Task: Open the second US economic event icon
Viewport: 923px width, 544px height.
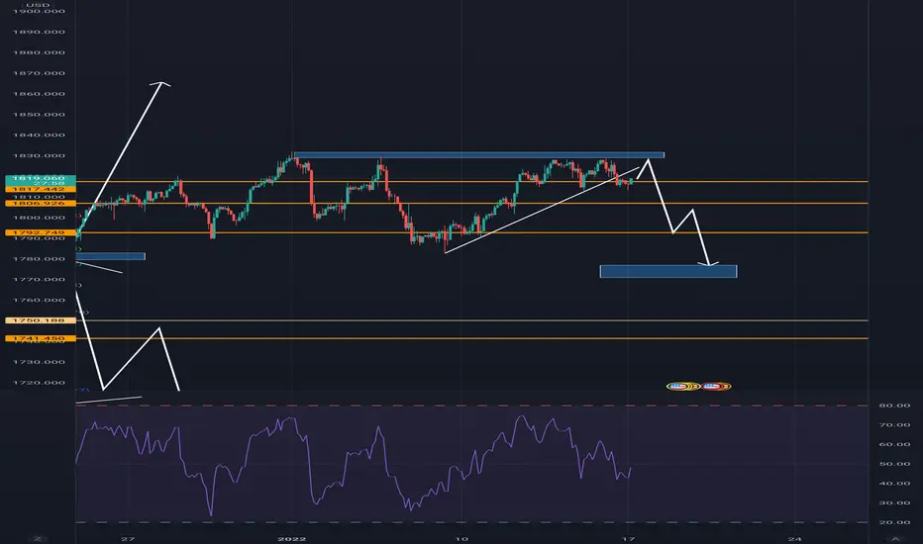Action: point(712,387)
